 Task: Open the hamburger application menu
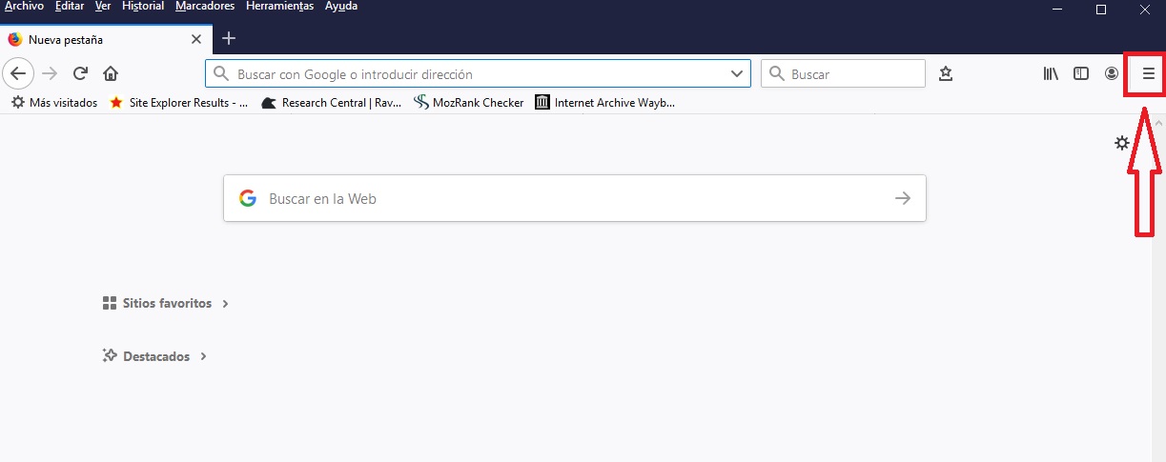pos(1148,73)
